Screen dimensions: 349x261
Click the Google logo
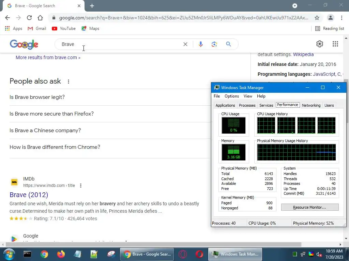click(24, 45)
